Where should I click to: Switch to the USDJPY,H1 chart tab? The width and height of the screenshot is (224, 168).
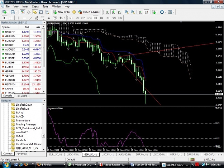coord(108,154)
